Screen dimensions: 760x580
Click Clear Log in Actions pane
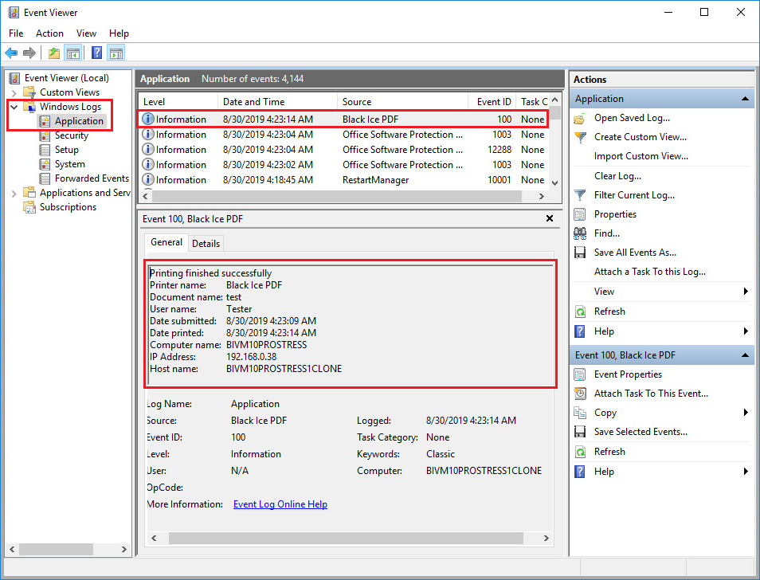pyautogui.click(x=617, y=176)
